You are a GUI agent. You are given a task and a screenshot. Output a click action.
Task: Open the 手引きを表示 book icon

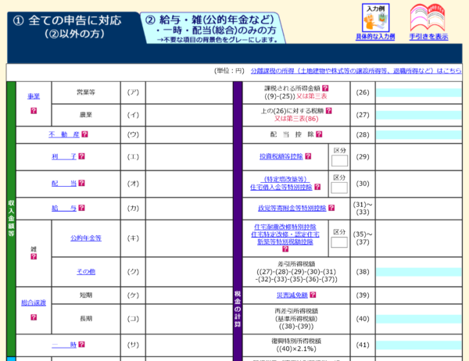(x=428, y=18)
